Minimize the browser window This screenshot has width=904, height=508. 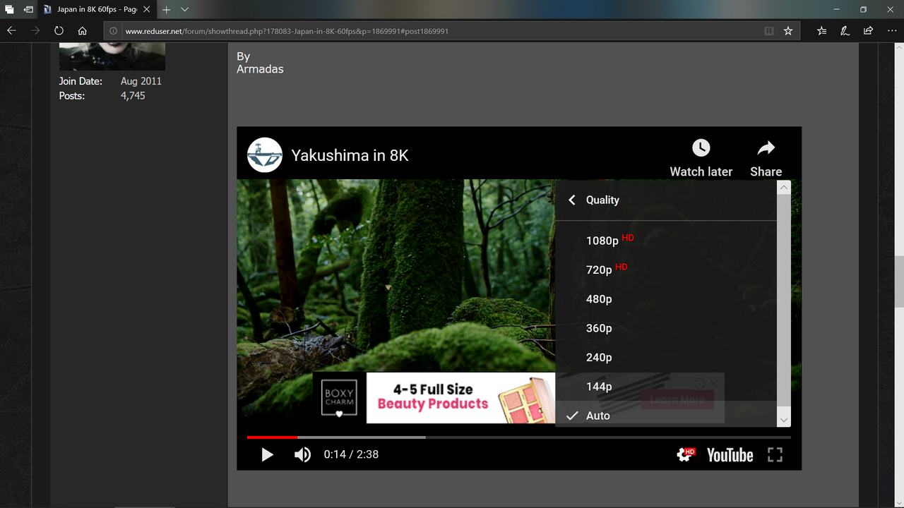coord(837,10)
